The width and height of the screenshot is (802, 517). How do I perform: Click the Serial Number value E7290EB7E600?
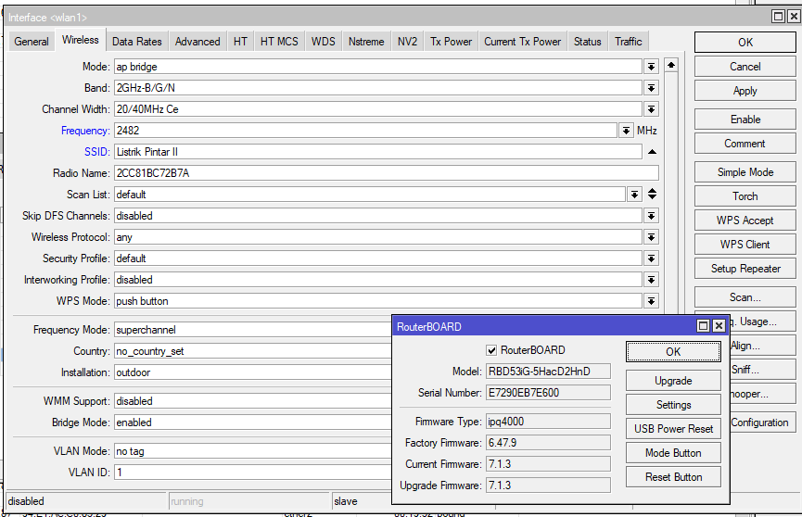click(x=548, y=393)
